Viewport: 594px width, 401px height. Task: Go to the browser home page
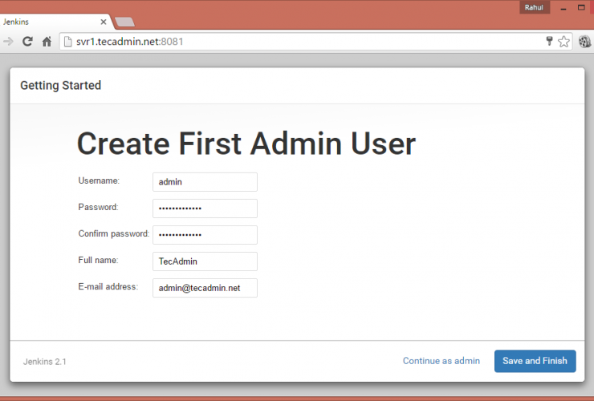coord(47,41)
